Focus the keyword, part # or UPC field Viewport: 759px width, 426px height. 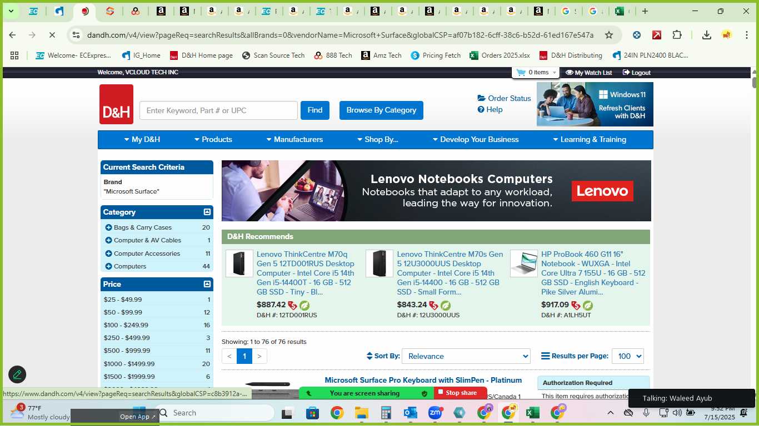218,110
